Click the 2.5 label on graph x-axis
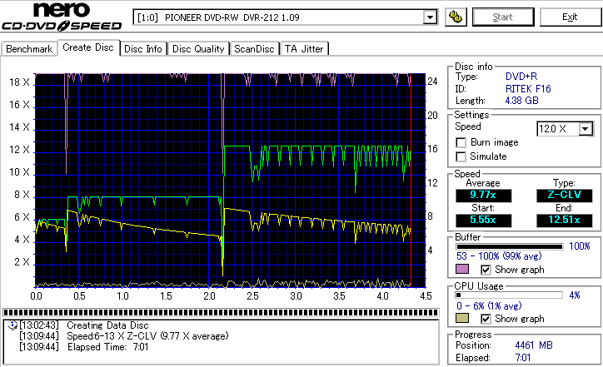Viewport: 603px width, 367px height. (252, 296)
